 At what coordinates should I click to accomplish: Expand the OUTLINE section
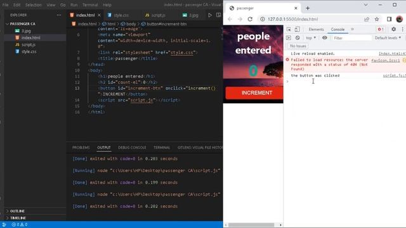click(17, 211)
